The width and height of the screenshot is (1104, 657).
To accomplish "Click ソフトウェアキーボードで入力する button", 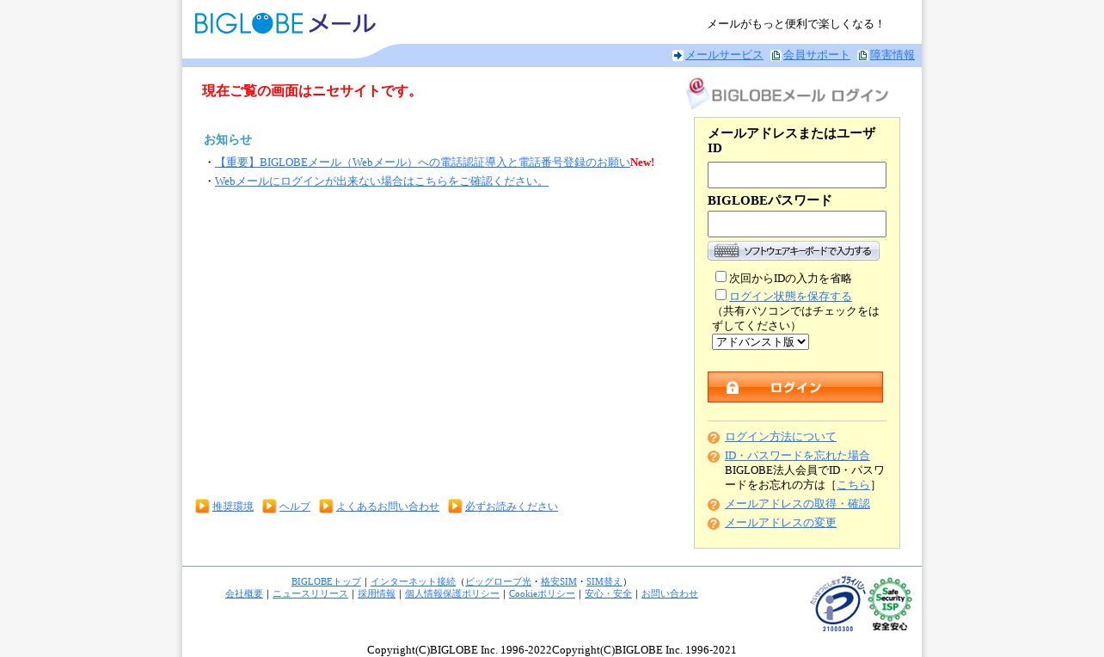I will pos(794,251).
